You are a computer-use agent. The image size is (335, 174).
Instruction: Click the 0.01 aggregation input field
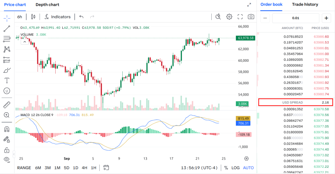295,18
